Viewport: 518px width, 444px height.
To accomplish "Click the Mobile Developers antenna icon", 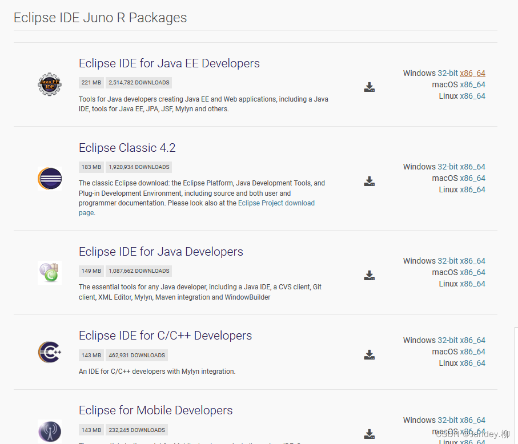I will click(x=50, y=431).
